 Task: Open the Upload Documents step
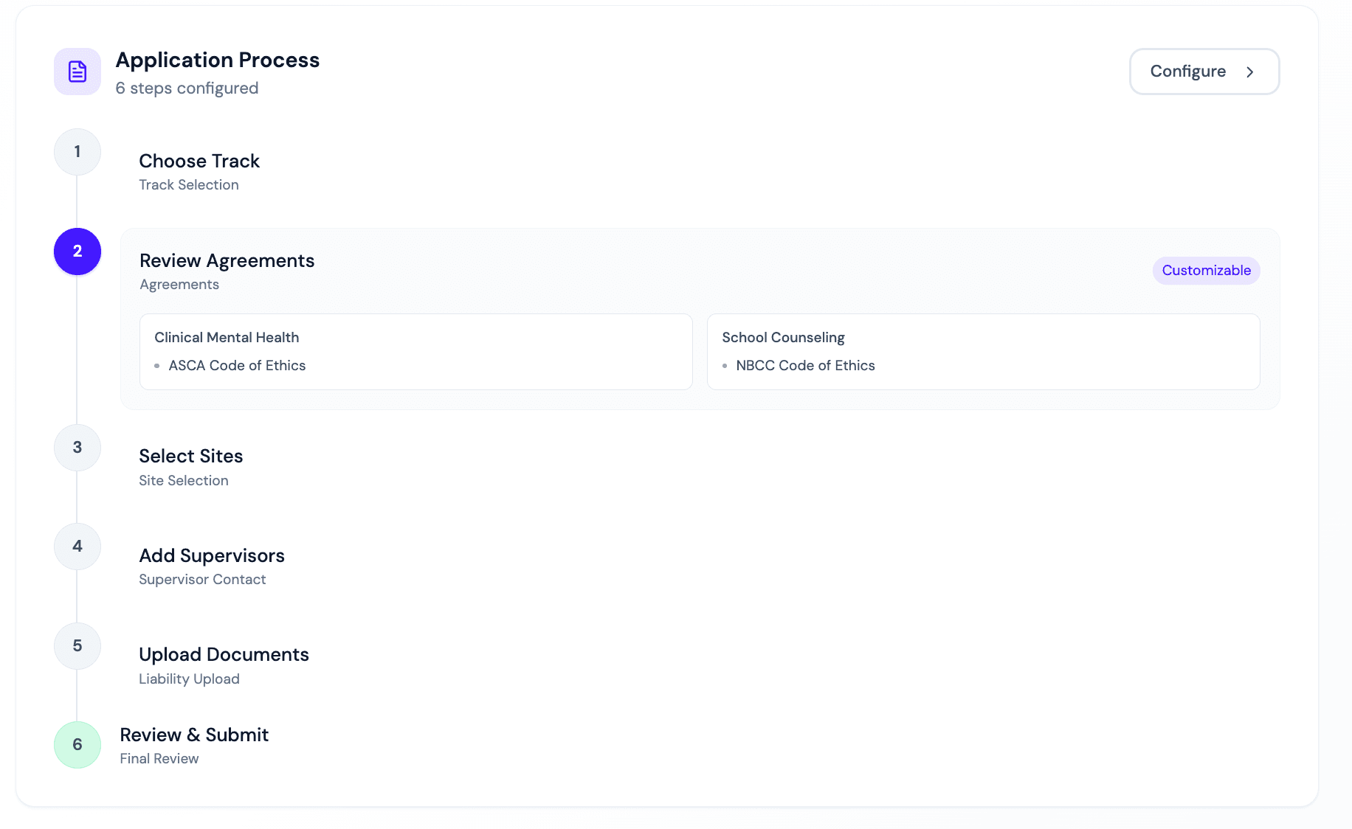pyautogui.click(x=224, y=655)
